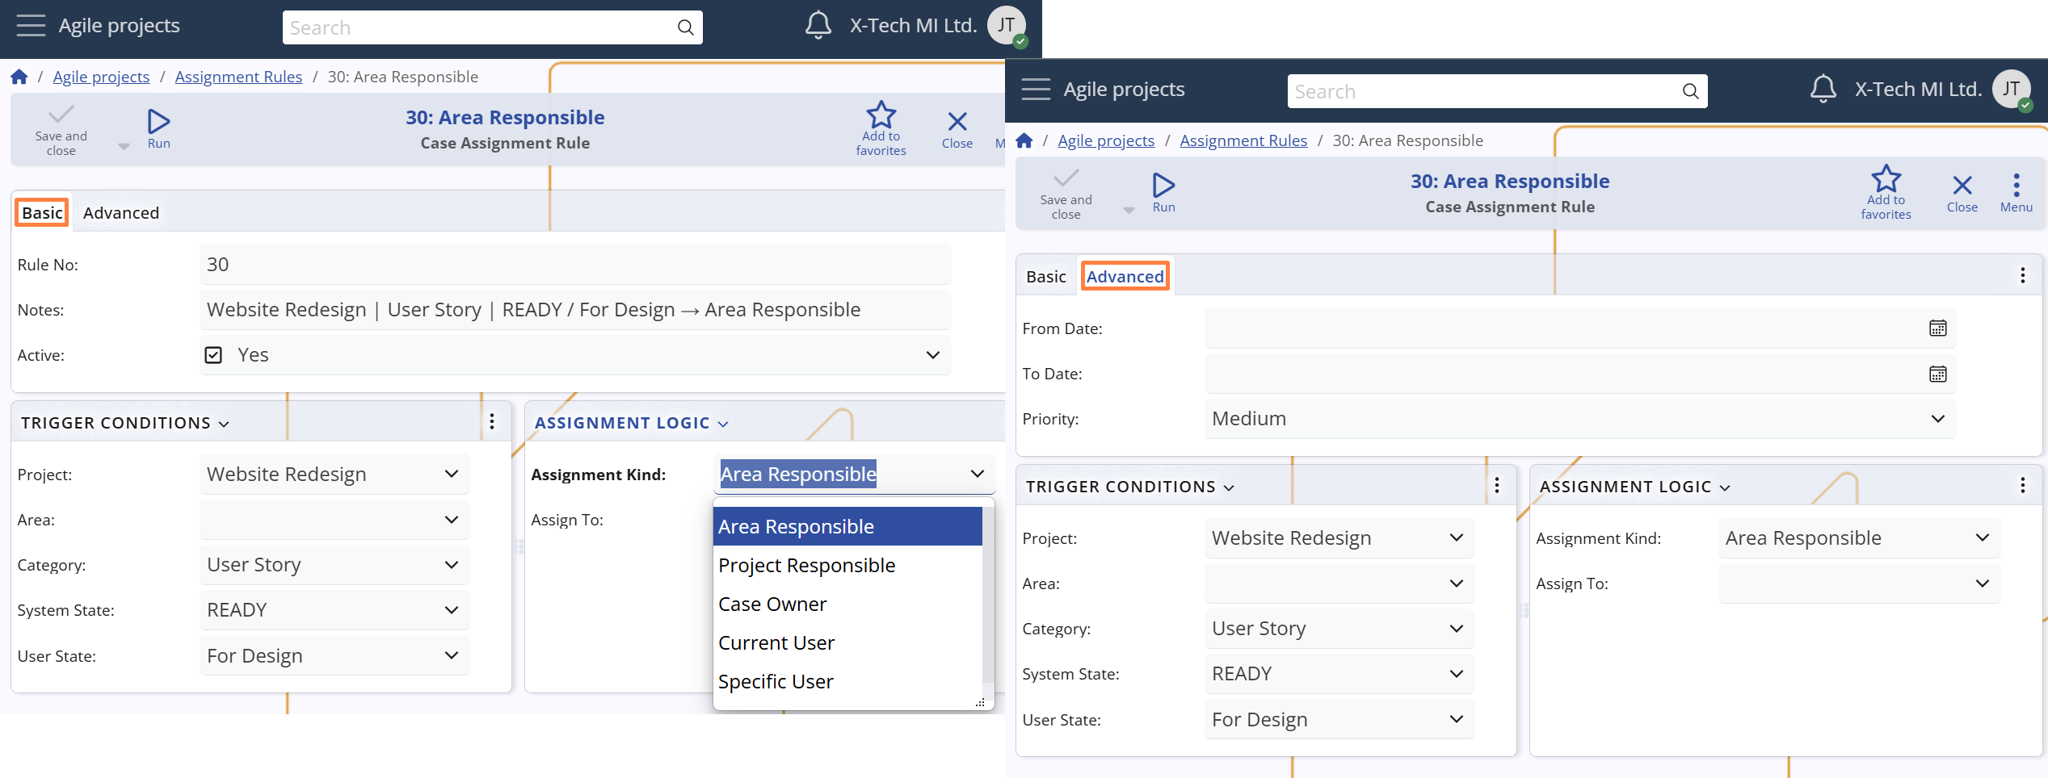This screenshot has width=2048, height=778.
Task: Click the kebab menu beside the highlighted Advanced tab
Action: pos(2022,276)
